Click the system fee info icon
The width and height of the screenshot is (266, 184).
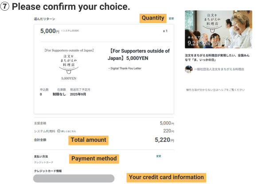(59, 131)
